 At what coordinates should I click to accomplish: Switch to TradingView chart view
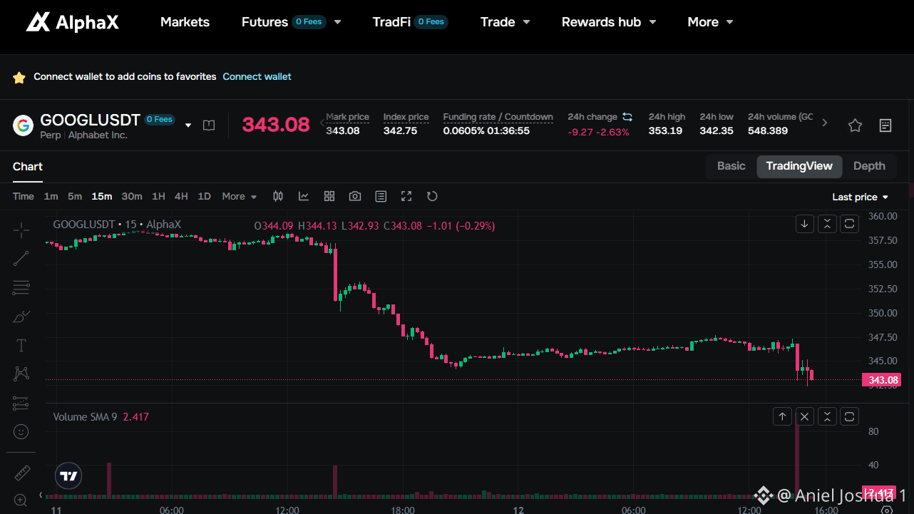tap(799, 166)
